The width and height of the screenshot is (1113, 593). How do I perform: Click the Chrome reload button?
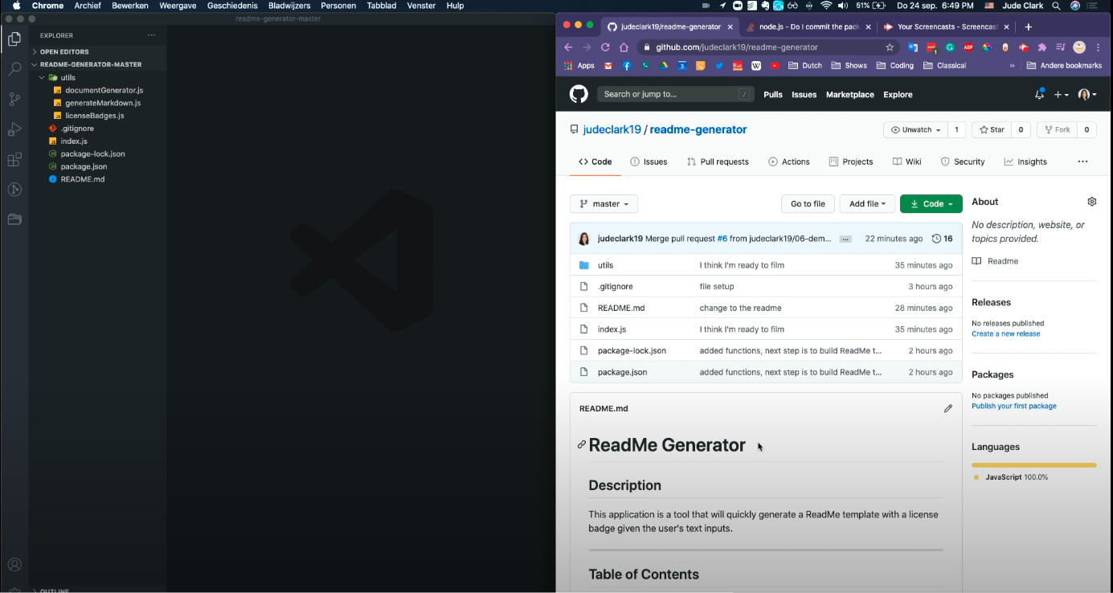[605, 47]
